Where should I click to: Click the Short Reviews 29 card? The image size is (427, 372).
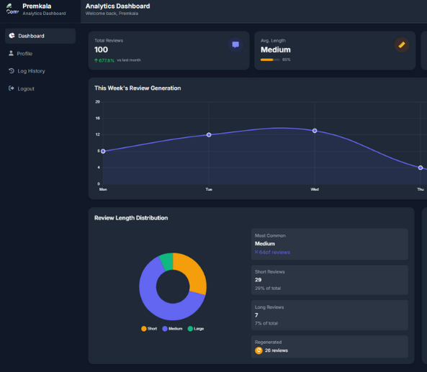[x=330, y=280]
